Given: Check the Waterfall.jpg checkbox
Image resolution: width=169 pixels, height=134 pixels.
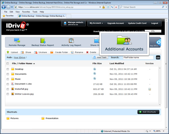Looking at the screenshot, I should [8, 89].
